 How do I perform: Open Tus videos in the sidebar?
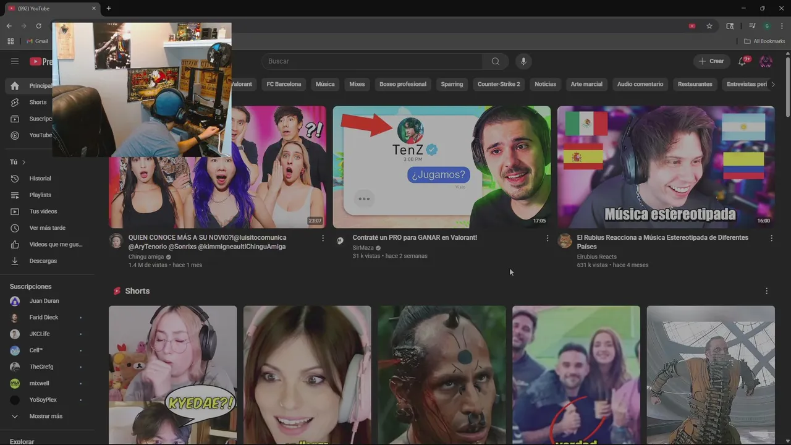tap(47, 211)
